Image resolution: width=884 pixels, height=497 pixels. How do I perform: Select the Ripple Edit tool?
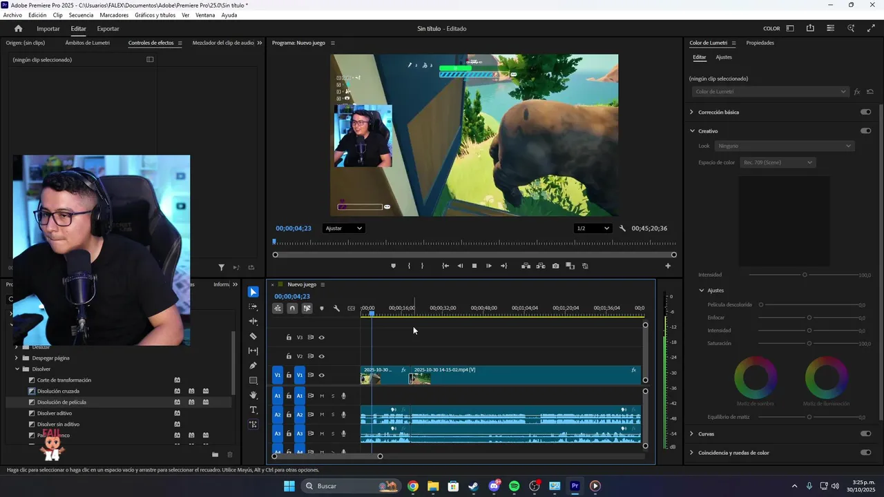253,322
